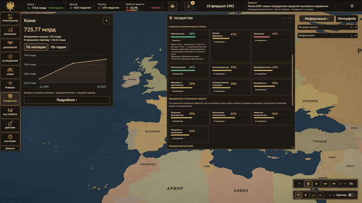Open the news headline После СССР
The width and height of the screenshot is (362, 203).
point(288,6)
